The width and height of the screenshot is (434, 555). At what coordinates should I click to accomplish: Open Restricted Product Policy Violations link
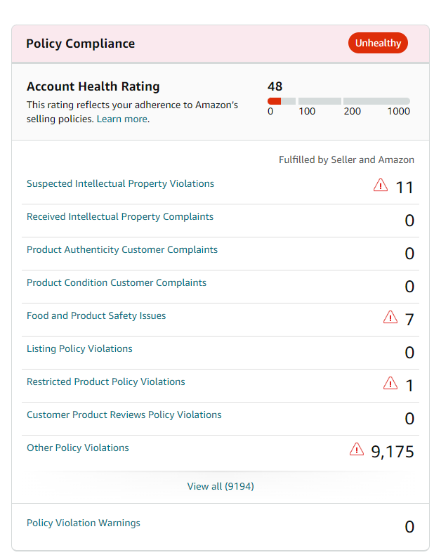106,382
